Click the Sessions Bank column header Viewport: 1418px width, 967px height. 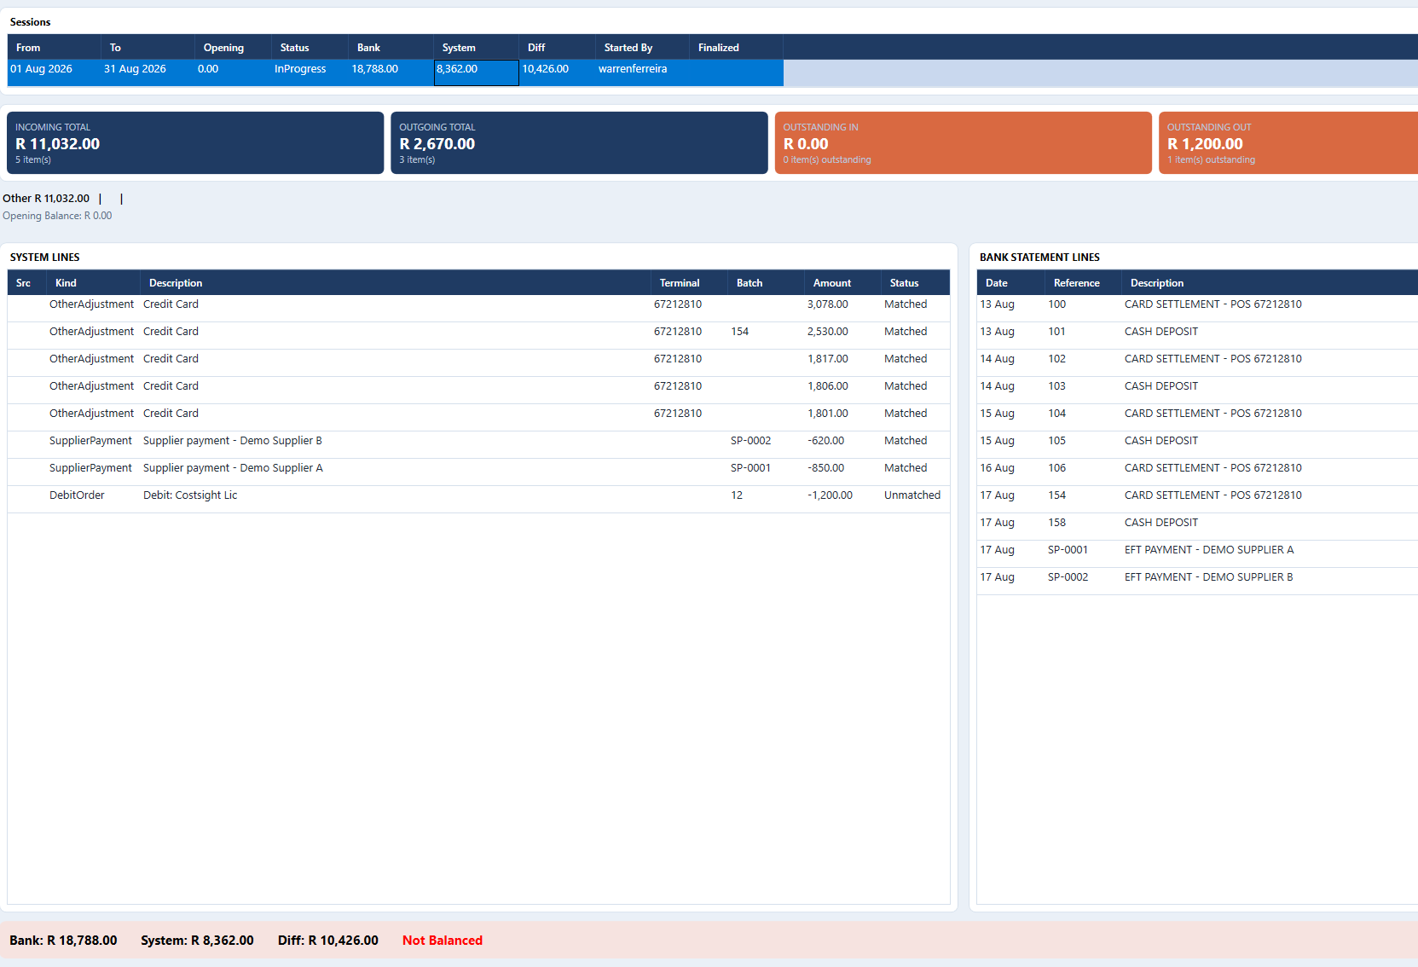tap(391, 48)
